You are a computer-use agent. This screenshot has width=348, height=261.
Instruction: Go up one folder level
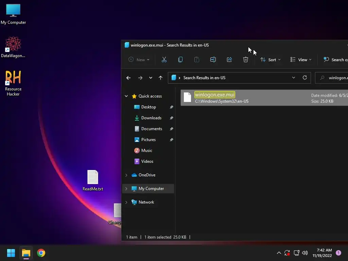click(x=160, y=78)
